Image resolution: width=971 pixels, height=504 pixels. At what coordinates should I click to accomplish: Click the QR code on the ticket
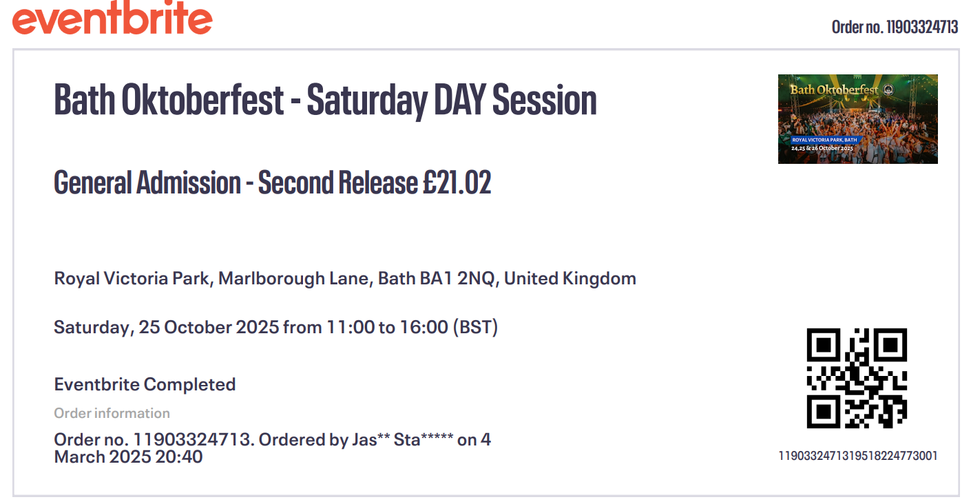tap(857, 378)
